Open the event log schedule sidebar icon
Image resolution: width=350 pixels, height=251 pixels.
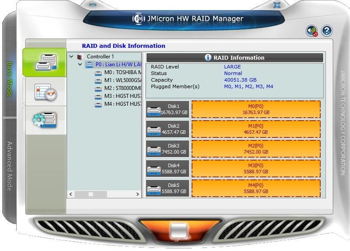(46, 92)
